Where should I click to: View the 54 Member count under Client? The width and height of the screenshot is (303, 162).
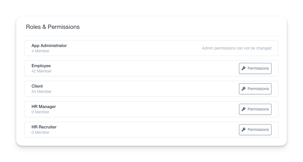click(42, 91)
